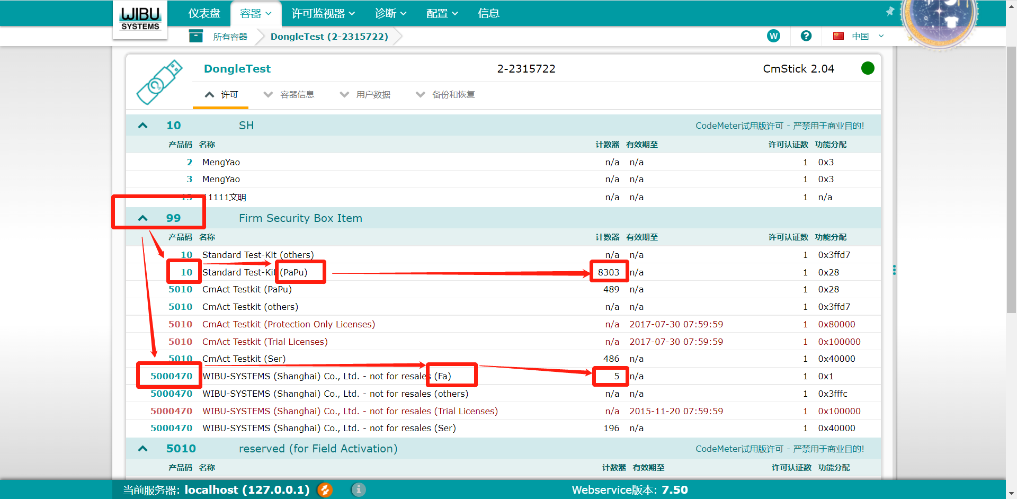
Task: Click feature map value 0x3fffc
Action: [833, 394]
